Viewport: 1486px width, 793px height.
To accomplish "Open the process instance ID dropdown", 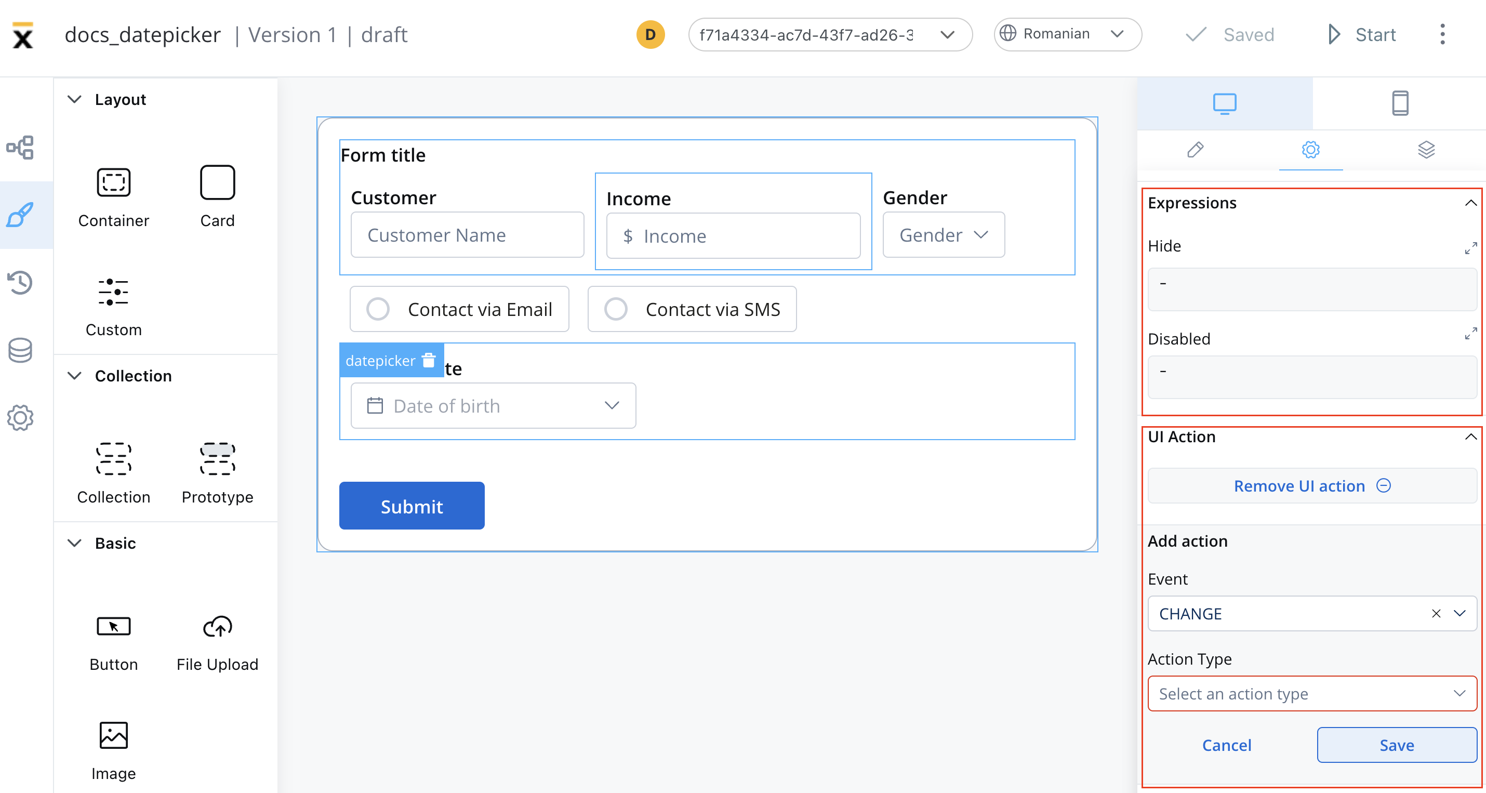I will pos(830,35).
